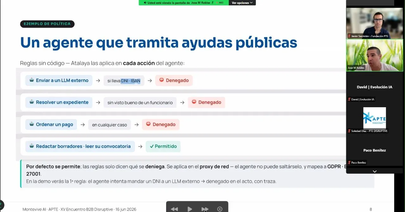The height and width of the screenshot is (212, 405).
Task: Click the bold cada acción text
Action: [139, 63]
